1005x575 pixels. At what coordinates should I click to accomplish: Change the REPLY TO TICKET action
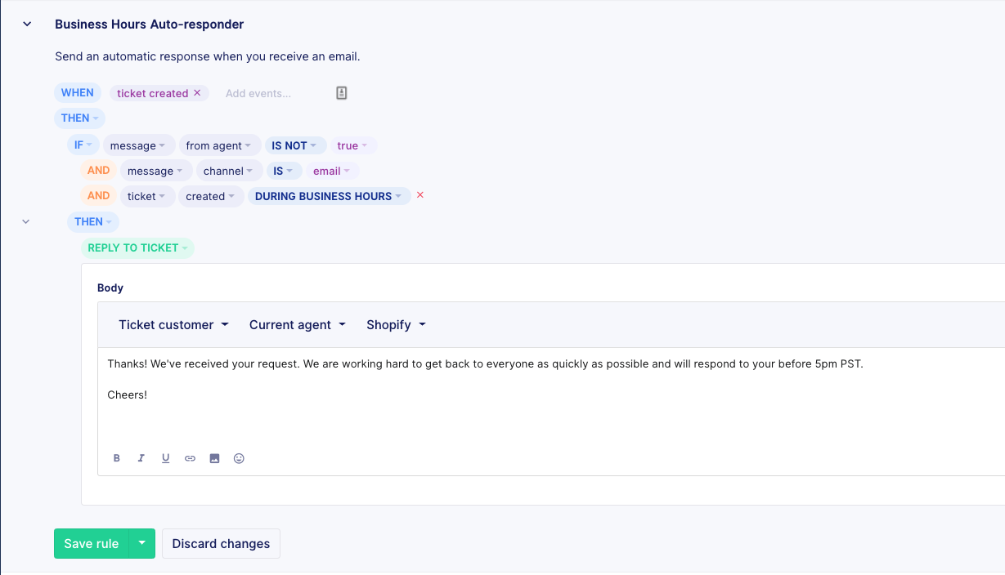pyautogui.click(x=137, y=247)
